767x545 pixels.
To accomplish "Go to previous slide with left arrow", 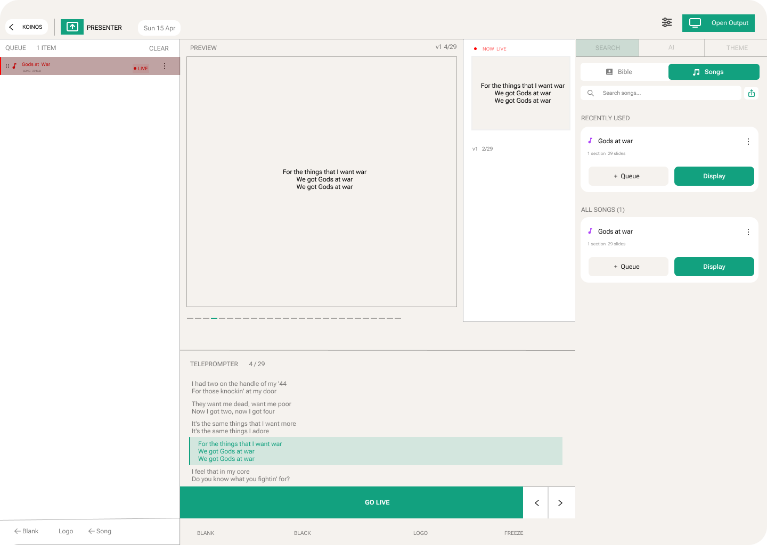I will [536, 503].
